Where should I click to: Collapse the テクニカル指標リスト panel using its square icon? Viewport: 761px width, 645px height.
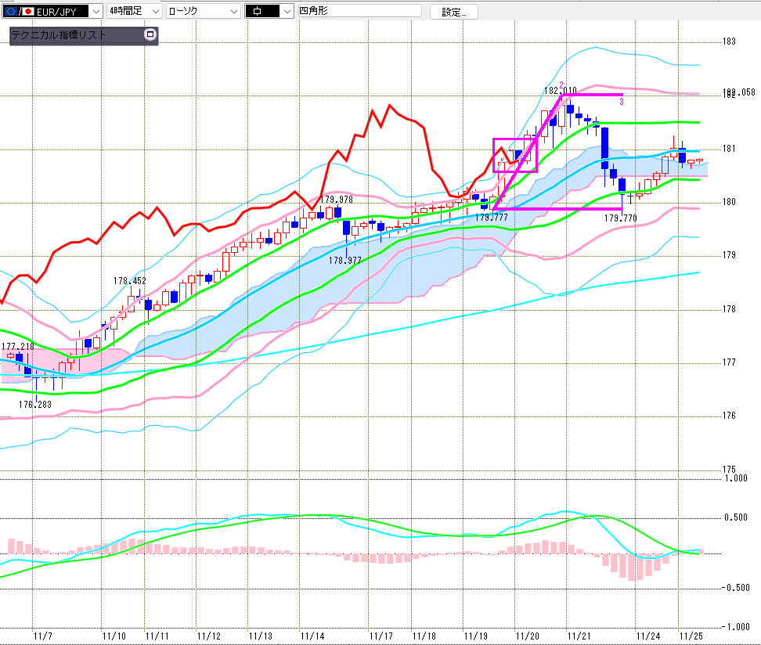point(150,34)
